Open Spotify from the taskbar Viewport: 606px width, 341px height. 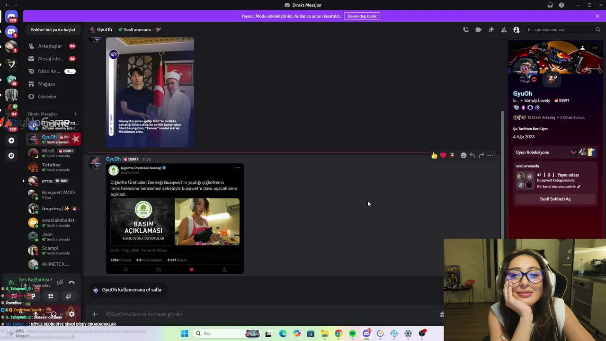point(352,333)
